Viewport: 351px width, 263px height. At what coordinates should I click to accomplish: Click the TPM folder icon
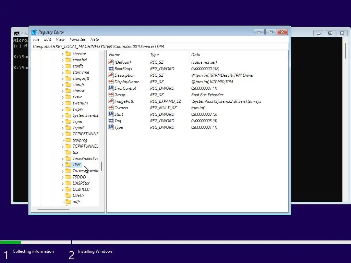pyautogui.click(x=68, y=165)
